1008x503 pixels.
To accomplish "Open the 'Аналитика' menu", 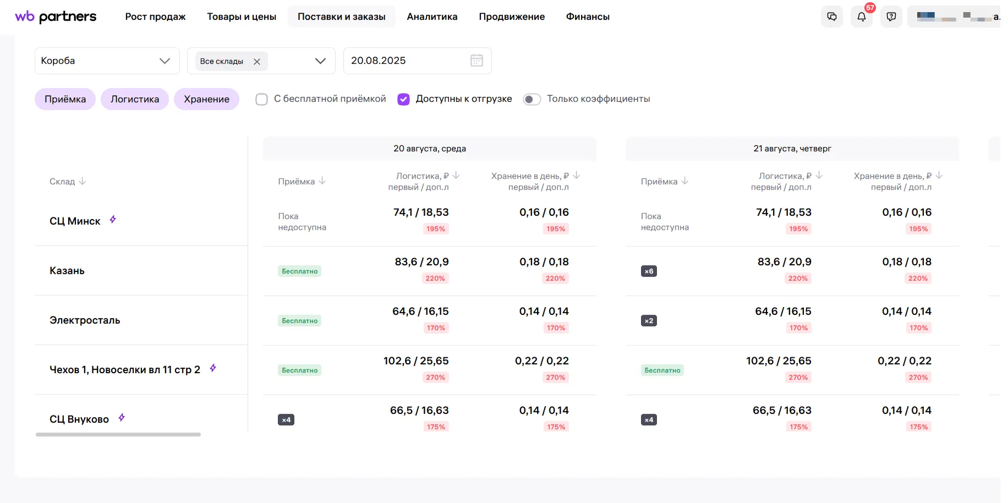I will 432,17.
